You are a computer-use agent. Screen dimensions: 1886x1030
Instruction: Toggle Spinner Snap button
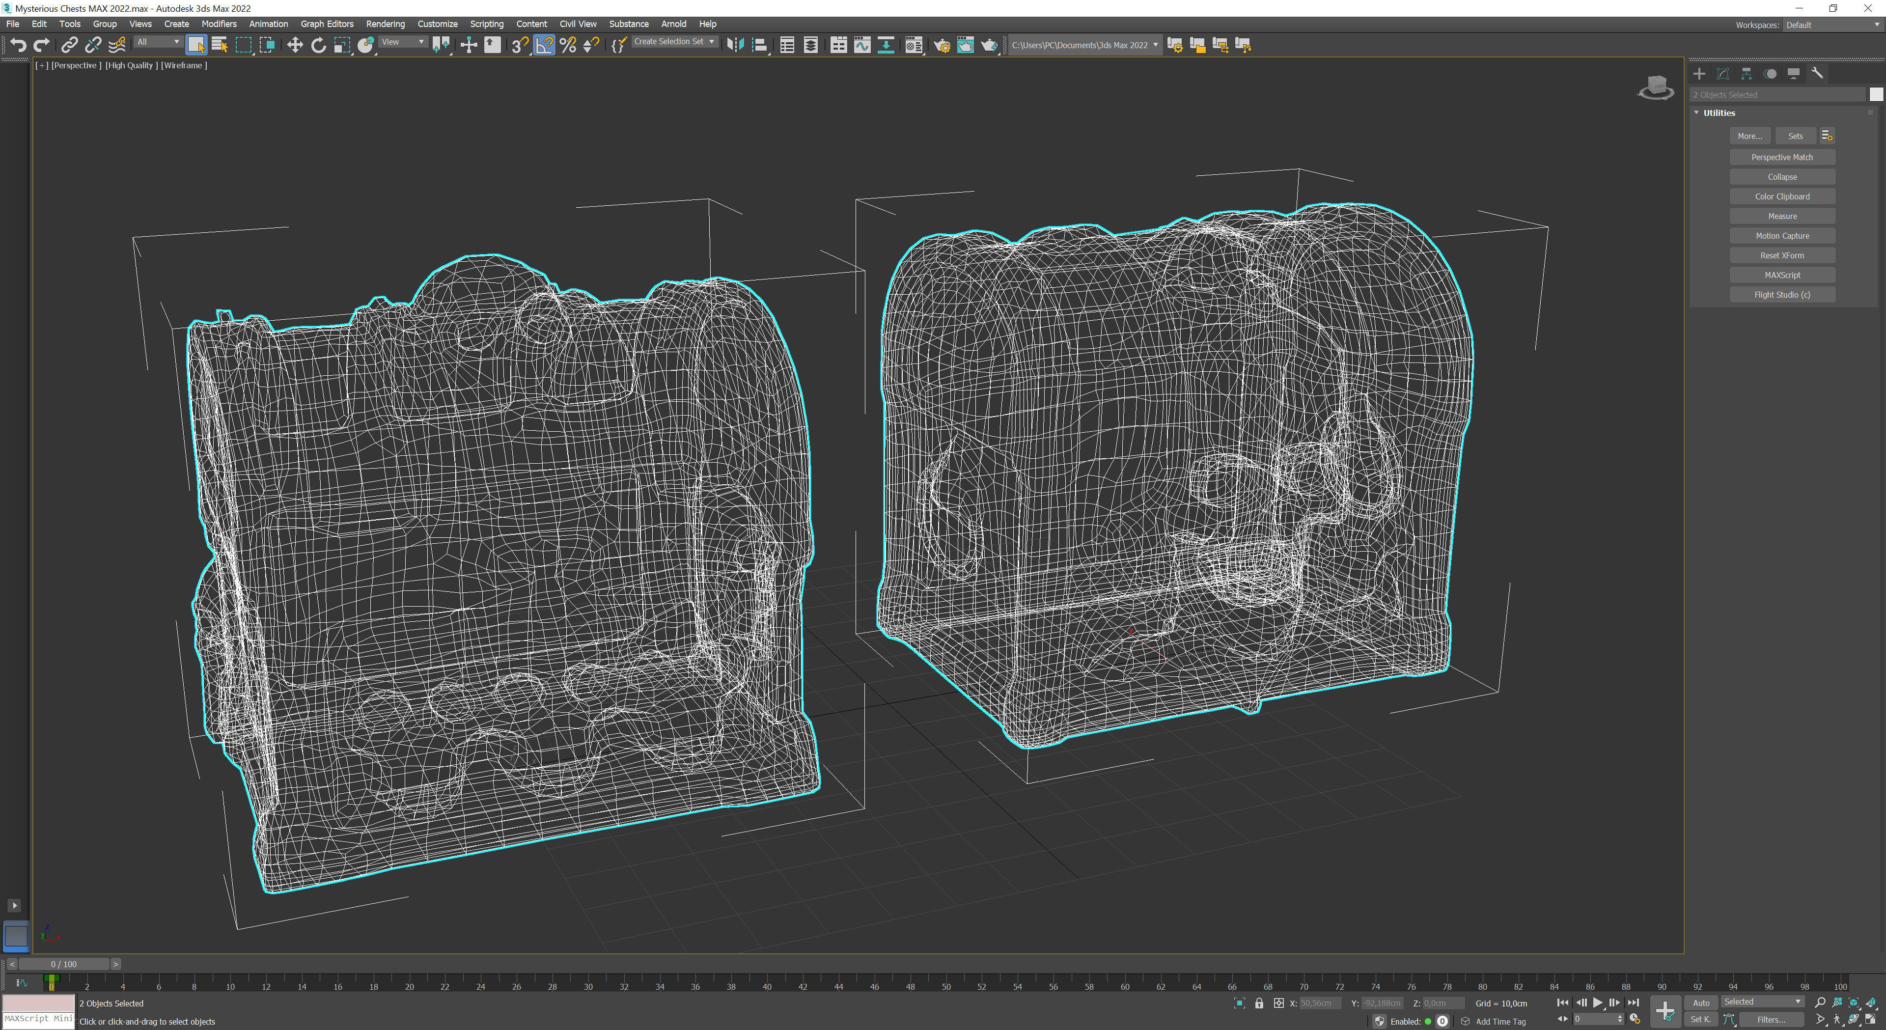[591, 45]
